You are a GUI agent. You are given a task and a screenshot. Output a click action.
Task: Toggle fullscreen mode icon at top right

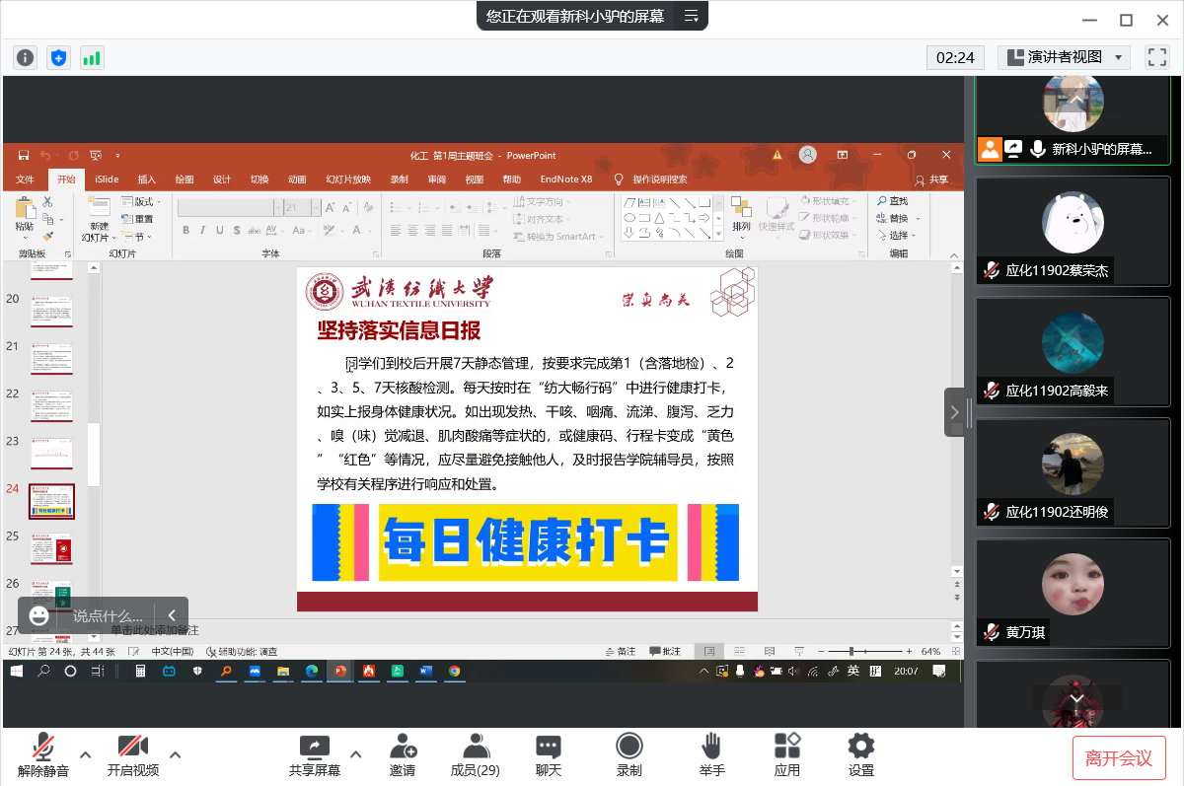coord(1156,57)
